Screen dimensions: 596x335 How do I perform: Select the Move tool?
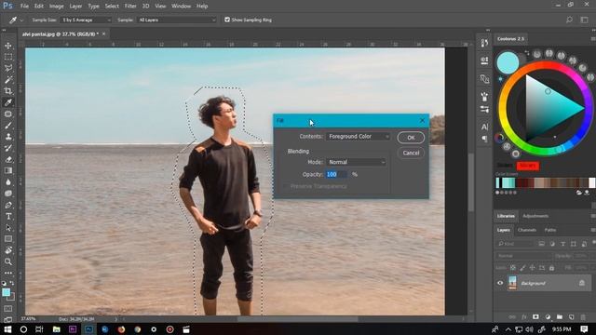coord(8,46)
